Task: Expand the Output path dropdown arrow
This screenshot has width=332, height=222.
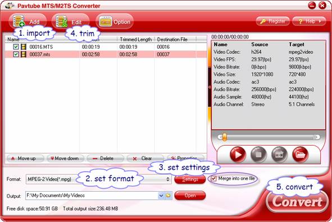Action: tap(161, 196)
